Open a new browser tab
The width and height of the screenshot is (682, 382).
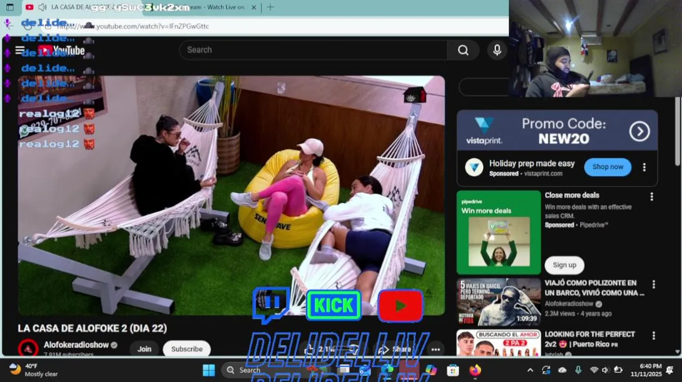270,7
